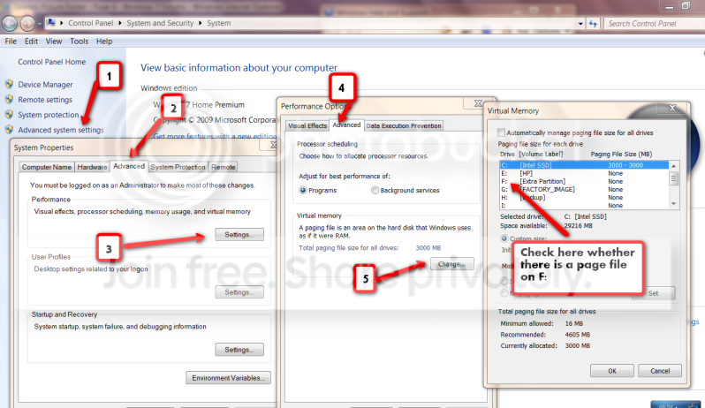Screen dimensions: 705x408
Task: Expand breadcrumb arrow after System and Security
Action: click(200, 23)
